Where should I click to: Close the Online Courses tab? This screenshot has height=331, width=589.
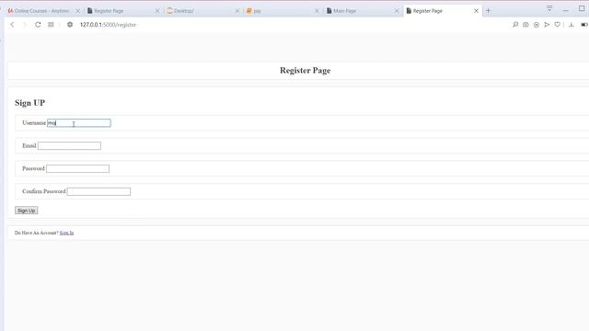[x=77, y=11]
